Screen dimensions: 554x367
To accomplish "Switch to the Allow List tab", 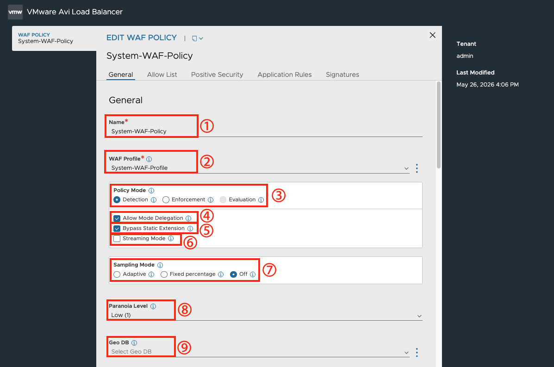I will point(162,75).
